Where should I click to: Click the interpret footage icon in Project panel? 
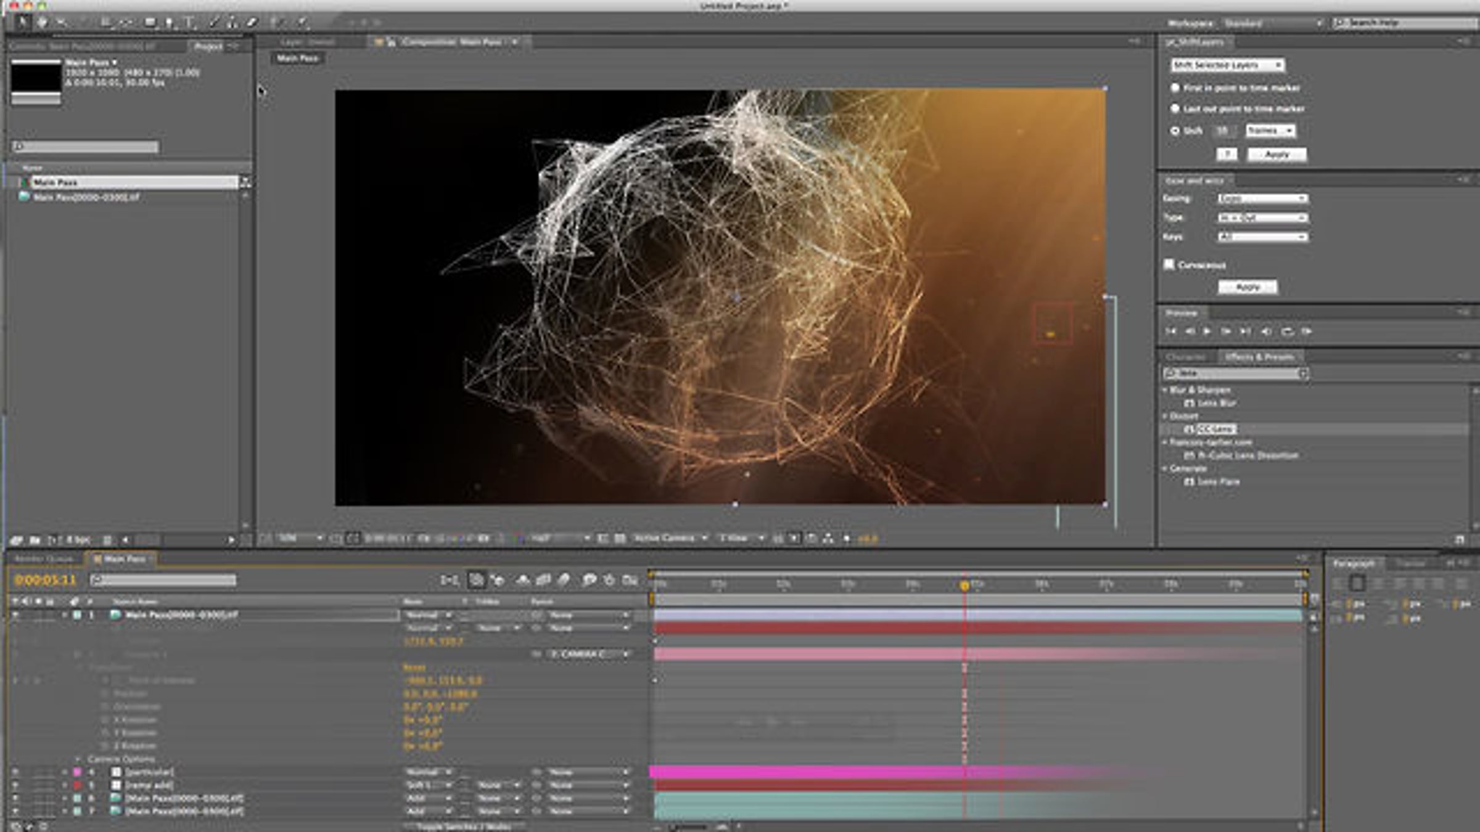point(16,540)
